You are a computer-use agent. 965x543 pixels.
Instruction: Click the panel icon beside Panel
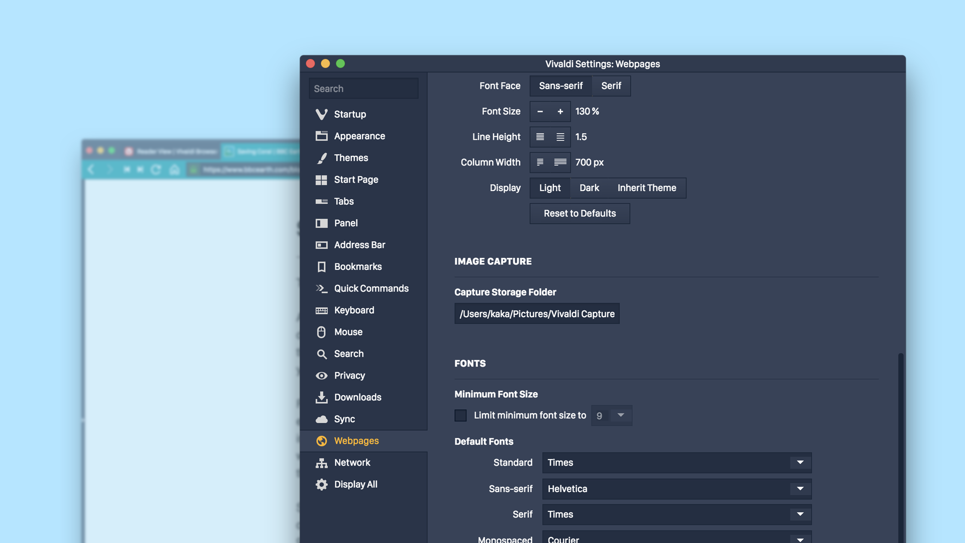click(322, 223)
